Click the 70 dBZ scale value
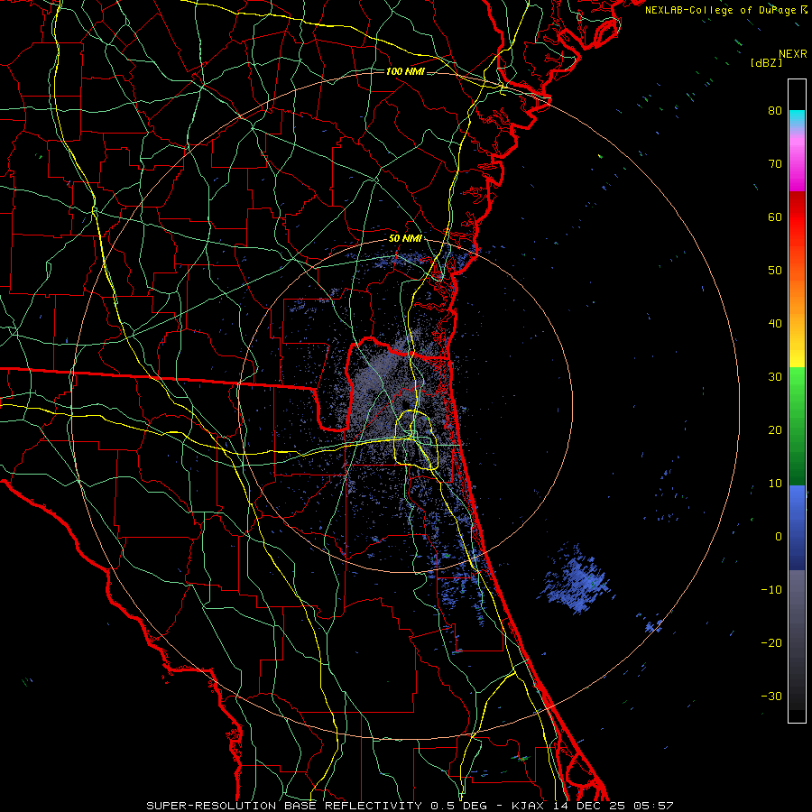 point(775,163)
